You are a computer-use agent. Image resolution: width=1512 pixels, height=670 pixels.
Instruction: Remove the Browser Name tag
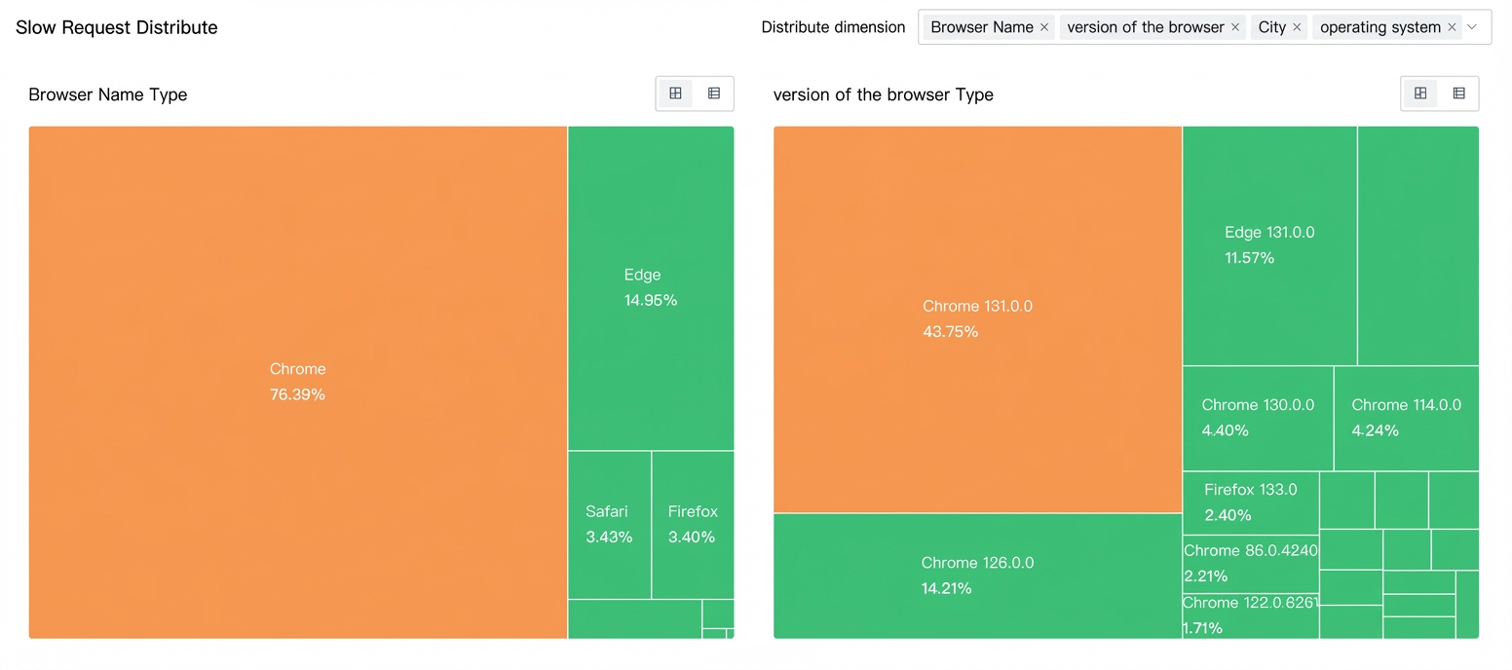pos(1044,27)
